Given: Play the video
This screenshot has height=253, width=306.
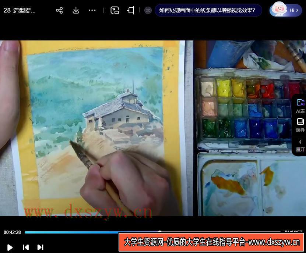Looking at the screenshot, I should coord(10,247).
